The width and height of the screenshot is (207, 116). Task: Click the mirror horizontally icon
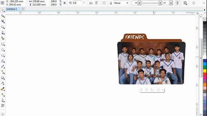[91, 3]
